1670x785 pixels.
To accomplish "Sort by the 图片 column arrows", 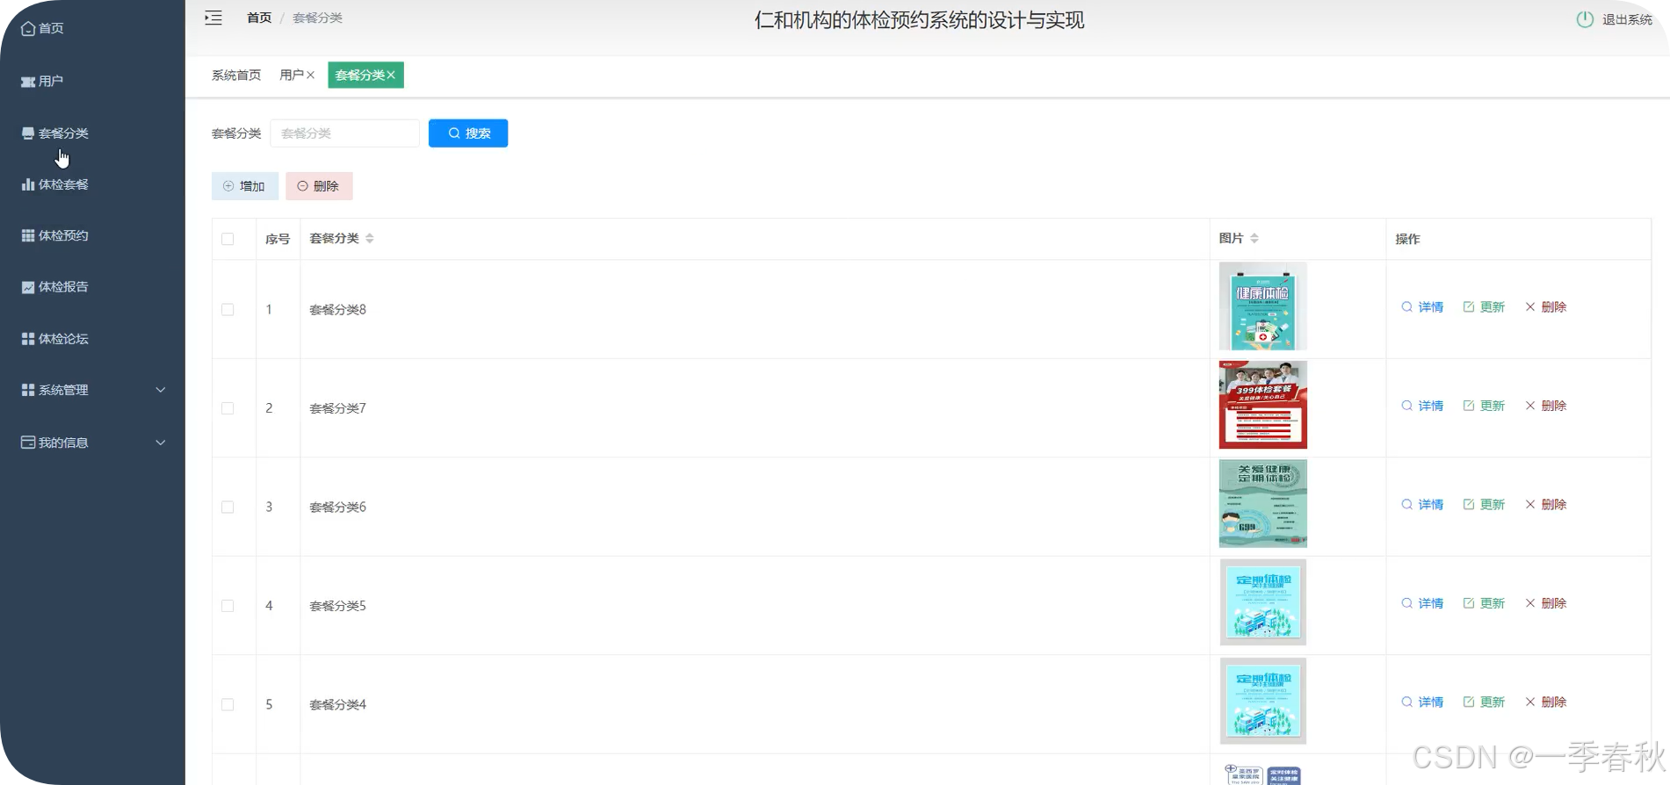I will (x=1254, y=239).
